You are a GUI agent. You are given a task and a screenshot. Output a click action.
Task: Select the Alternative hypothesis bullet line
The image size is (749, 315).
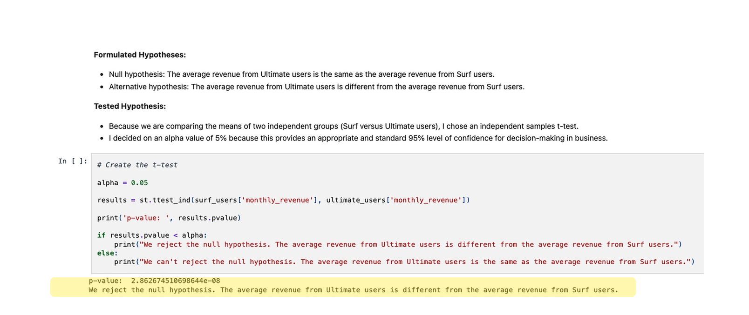[317, 87]
